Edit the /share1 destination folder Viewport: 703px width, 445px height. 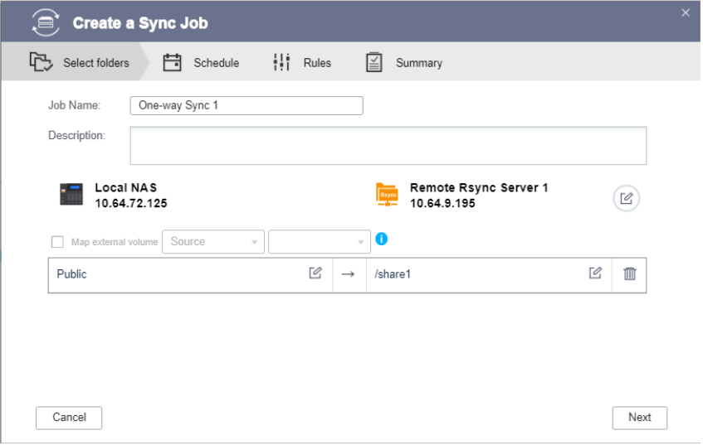tap(595, 273)
